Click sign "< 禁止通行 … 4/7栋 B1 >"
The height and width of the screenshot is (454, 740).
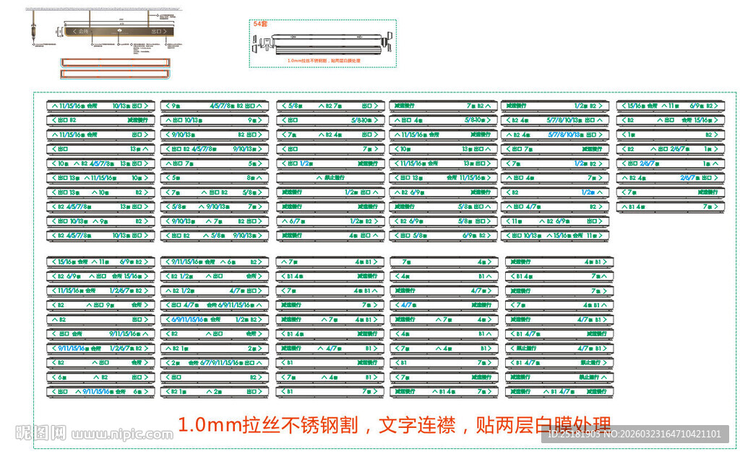coord(559,350)
